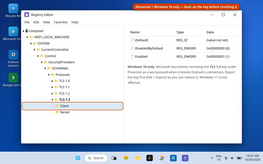Screen dimensions: 263x164
Task: Select the TLS 1.3 key label
Action: [64, 100]
